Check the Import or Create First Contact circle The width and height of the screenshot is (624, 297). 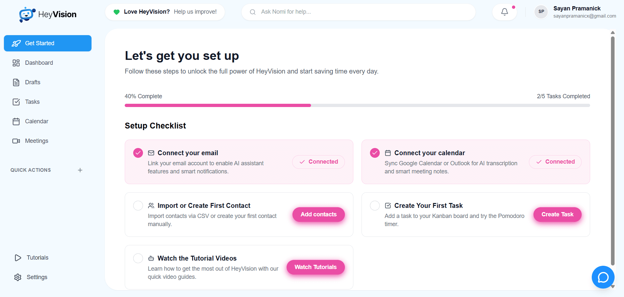tap(138, 206)
